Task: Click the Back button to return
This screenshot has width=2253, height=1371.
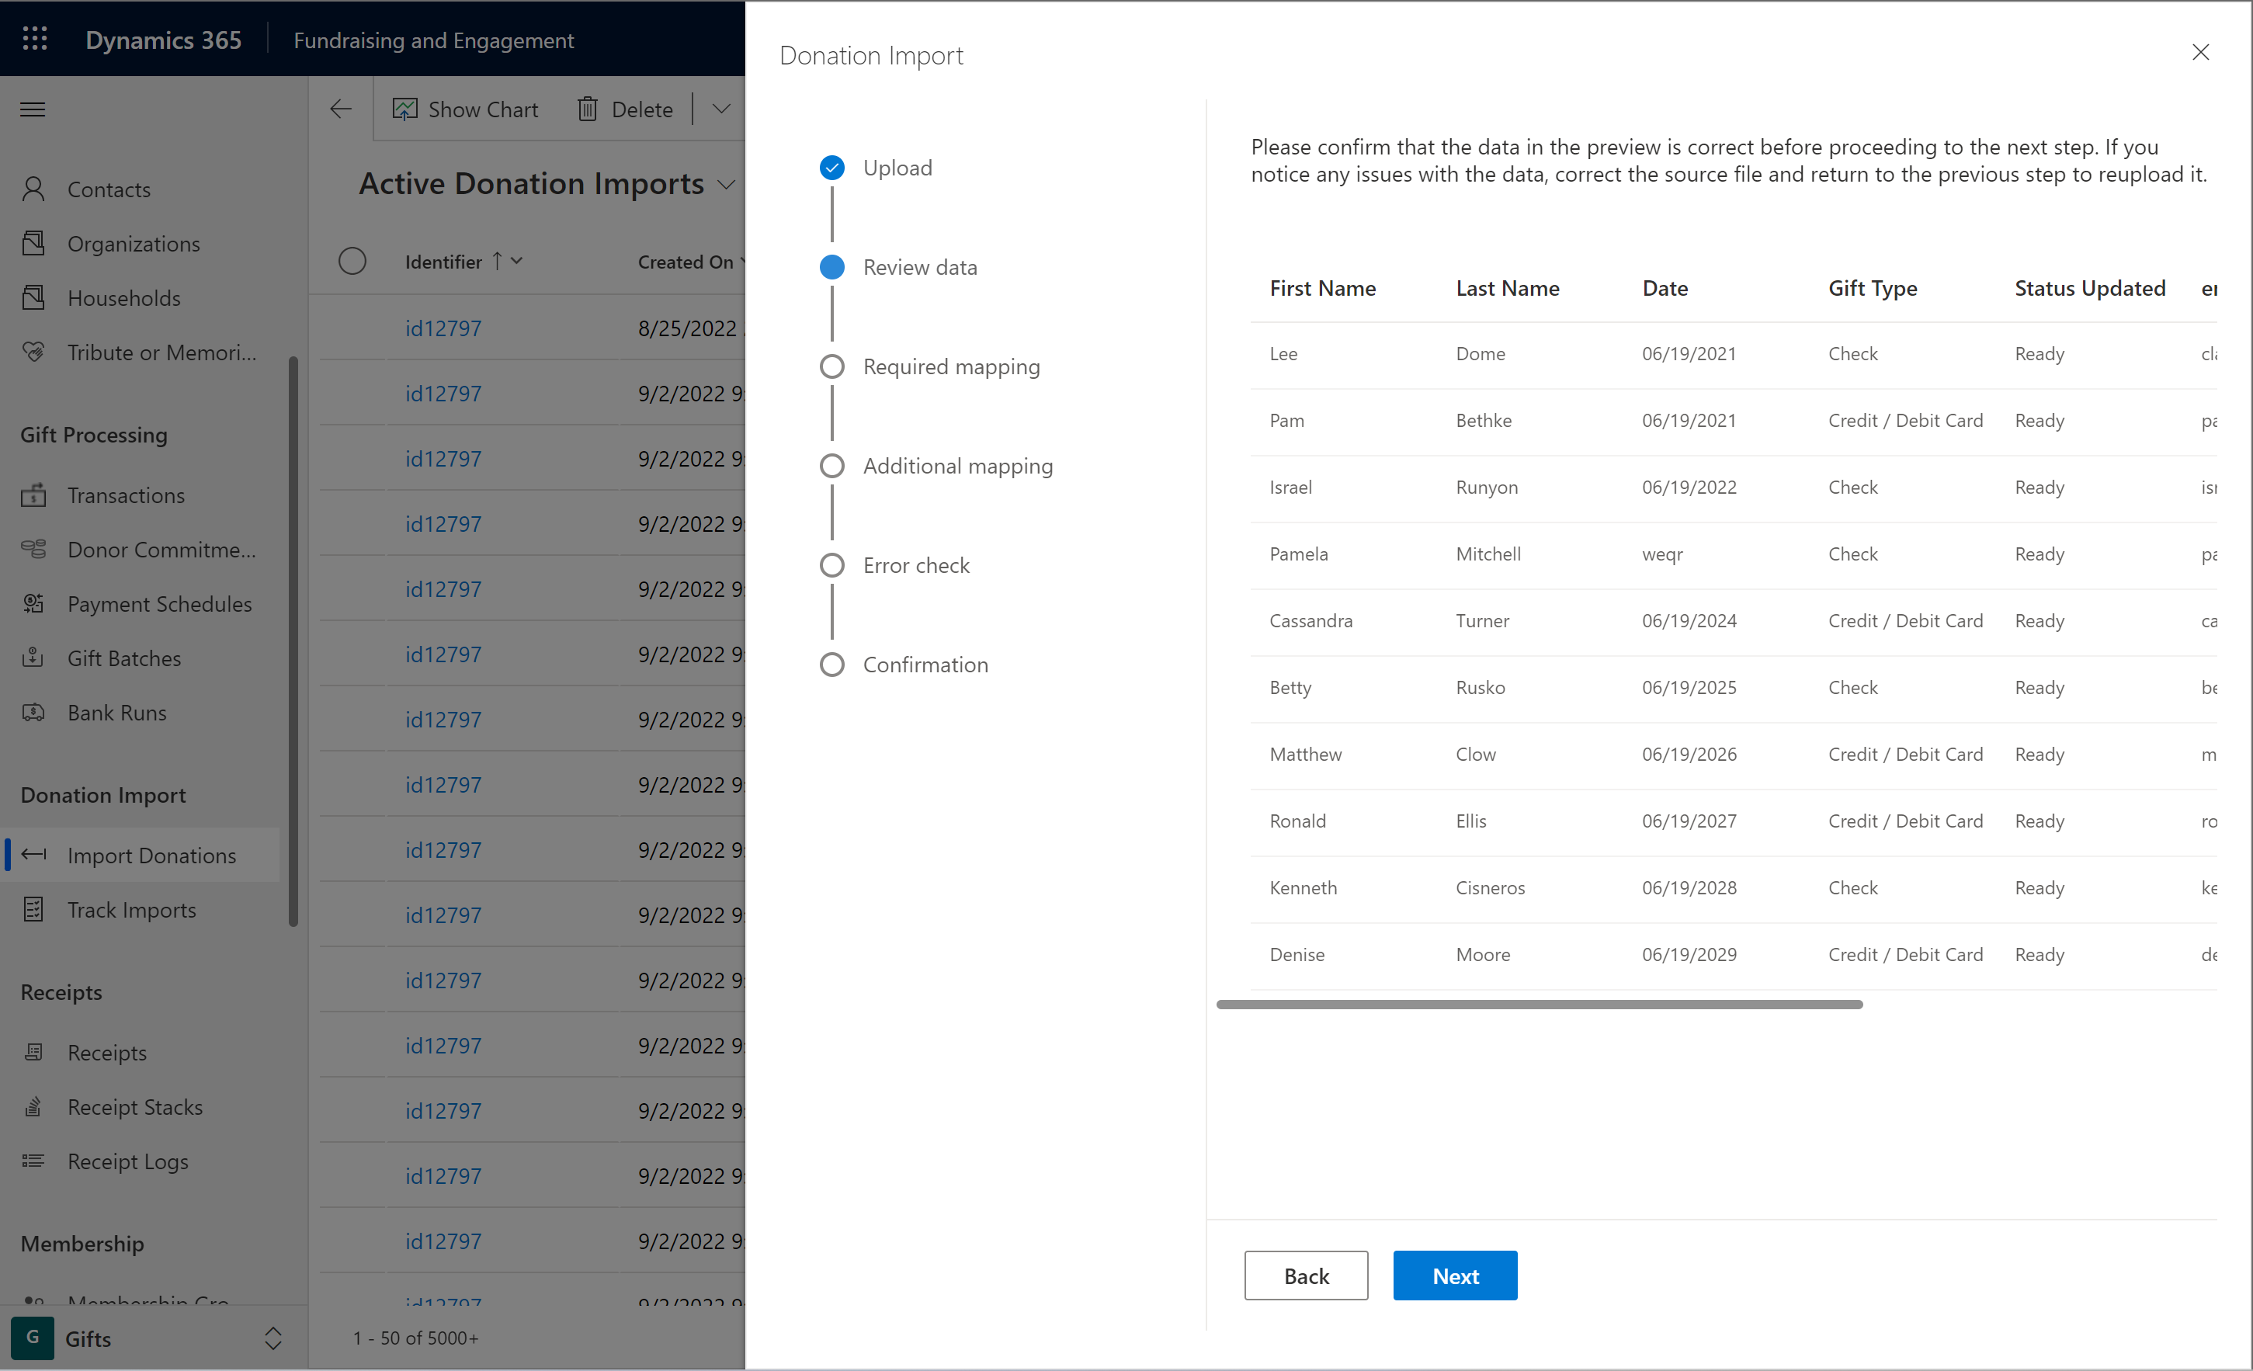Action: [1305, 1276]
